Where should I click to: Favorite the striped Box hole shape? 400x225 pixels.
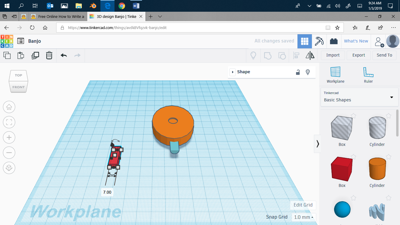coord(353,116)
